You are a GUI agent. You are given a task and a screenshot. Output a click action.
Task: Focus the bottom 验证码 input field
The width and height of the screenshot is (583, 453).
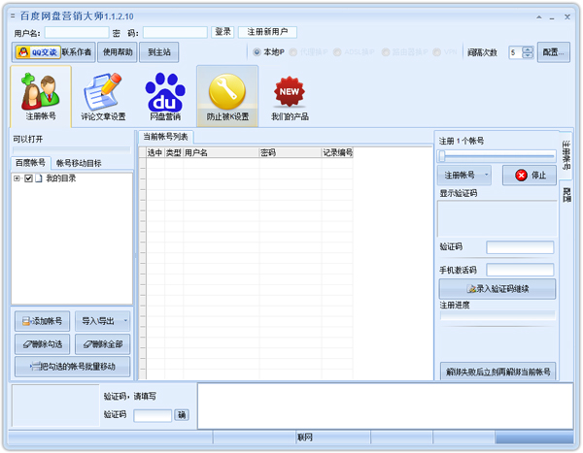pyautogui.click(x=153, y=415)
